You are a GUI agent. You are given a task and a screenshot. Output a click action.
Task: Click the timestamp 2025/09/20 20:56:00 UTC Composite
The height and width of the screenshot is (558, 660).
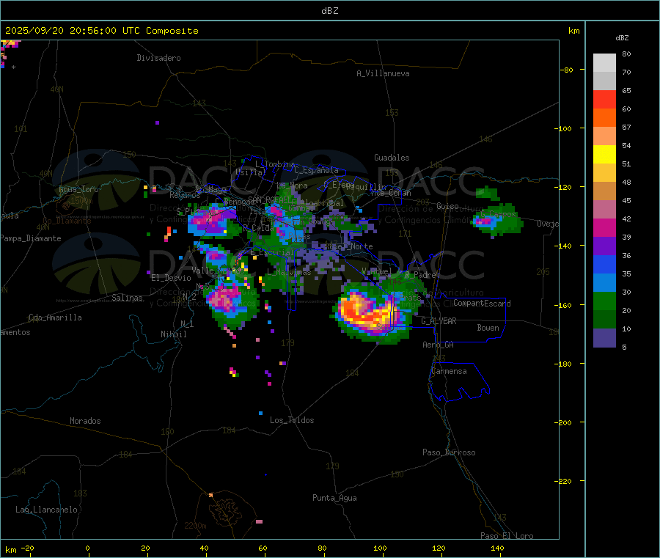(101, 31)
